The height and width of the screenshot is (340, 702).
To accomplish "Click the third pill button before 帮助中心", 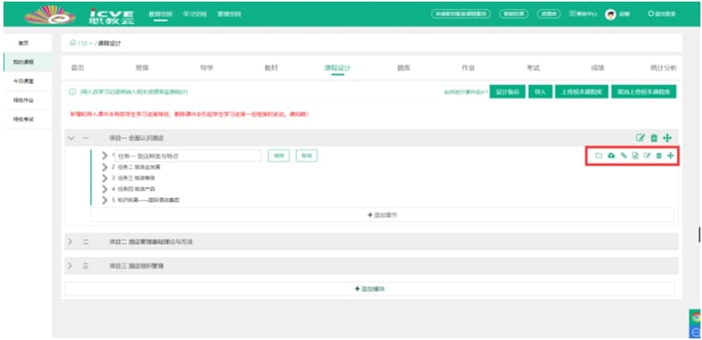I will [x=549, y=15].
